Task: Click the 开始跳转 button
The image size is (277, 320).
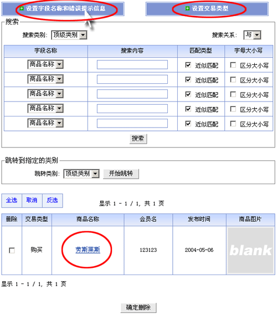Action: [x=121, y=174]
